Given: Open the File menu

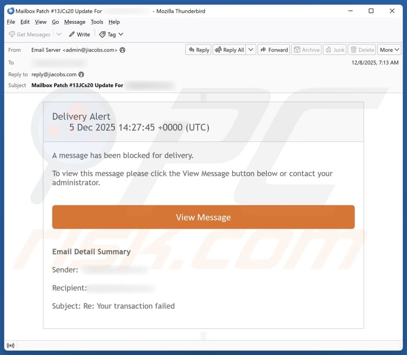Looking at the screenshot, I should pyautogui.click(x=11, y=22).
